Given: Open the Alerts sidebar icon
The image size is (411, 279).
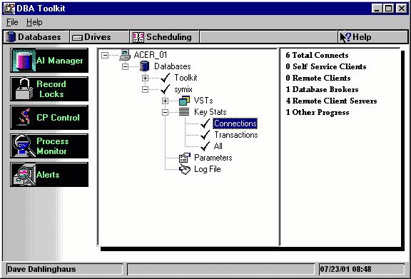Looking at the screenshot, I should pos(24,174).
